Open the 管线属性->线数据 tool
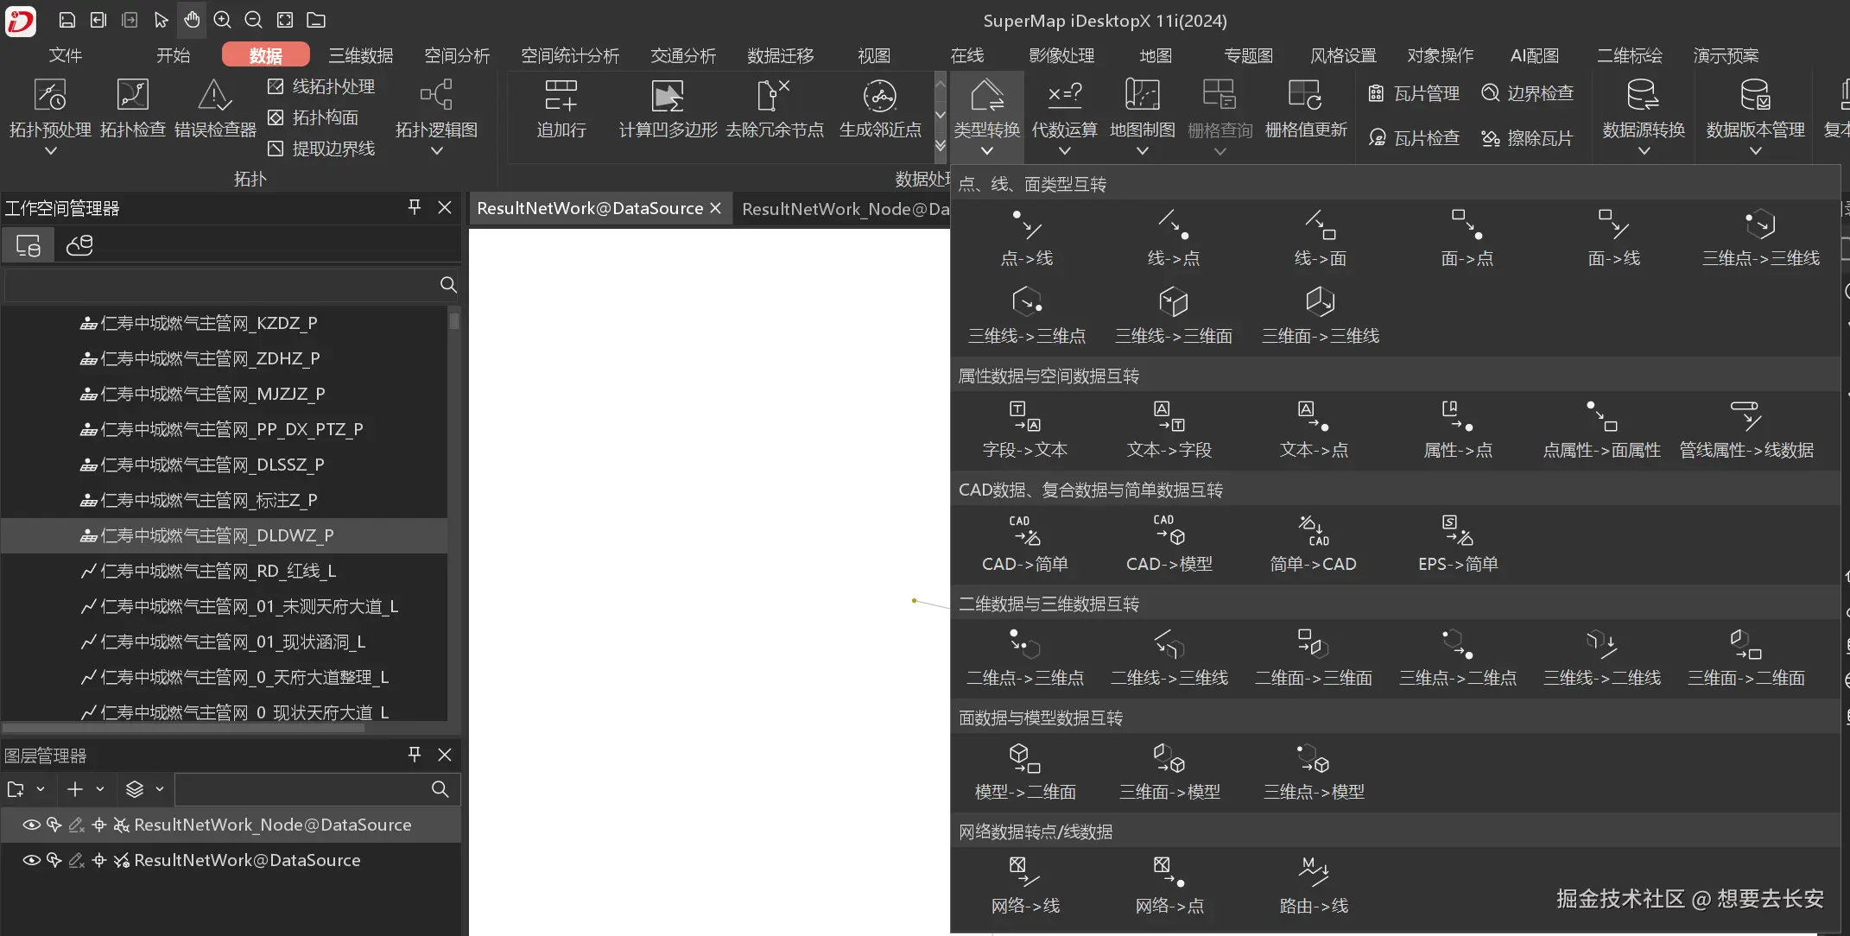1850x936 pixels. click(1746, 428)
